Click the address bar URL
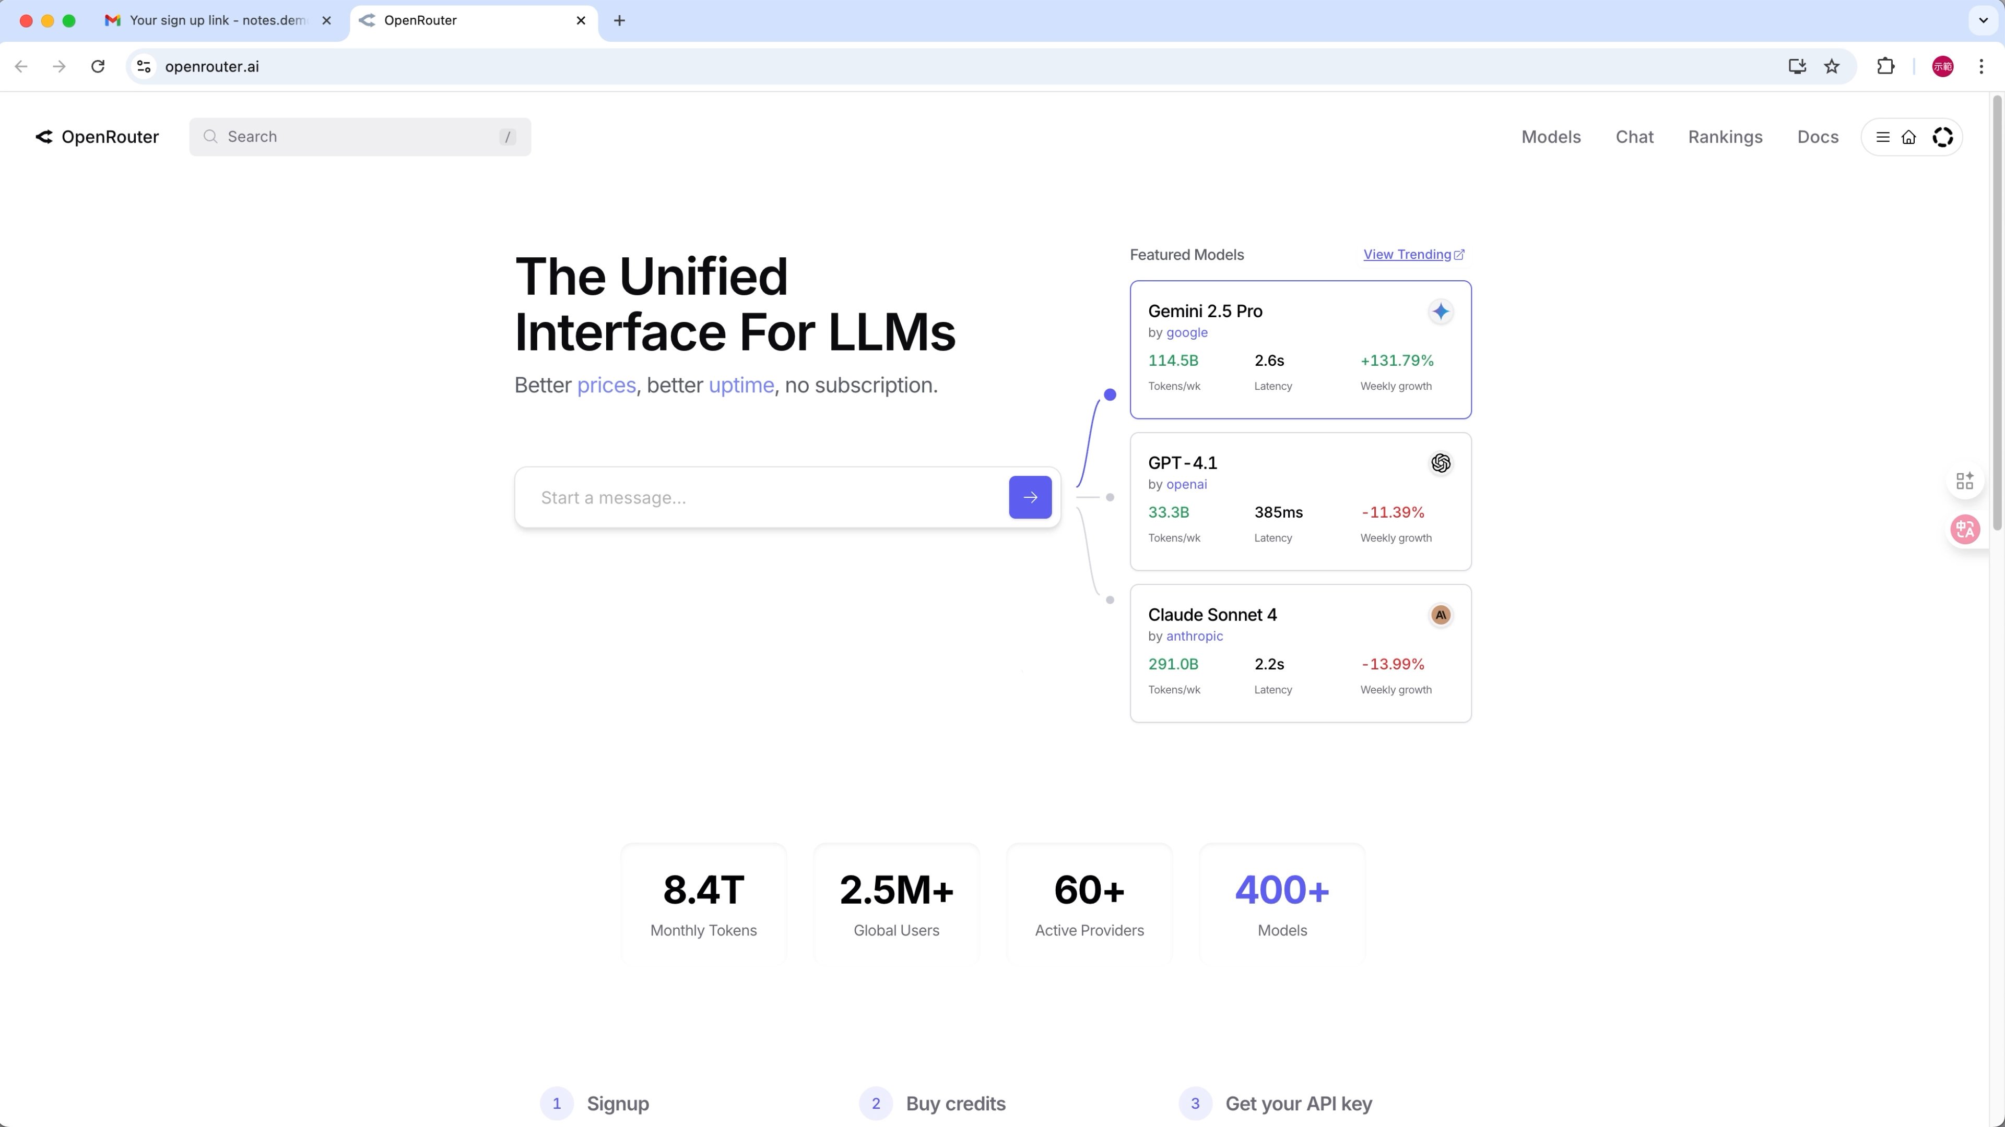This screenshot has height=1127, width=2005. pyautogui.click(x=211, y=66)
